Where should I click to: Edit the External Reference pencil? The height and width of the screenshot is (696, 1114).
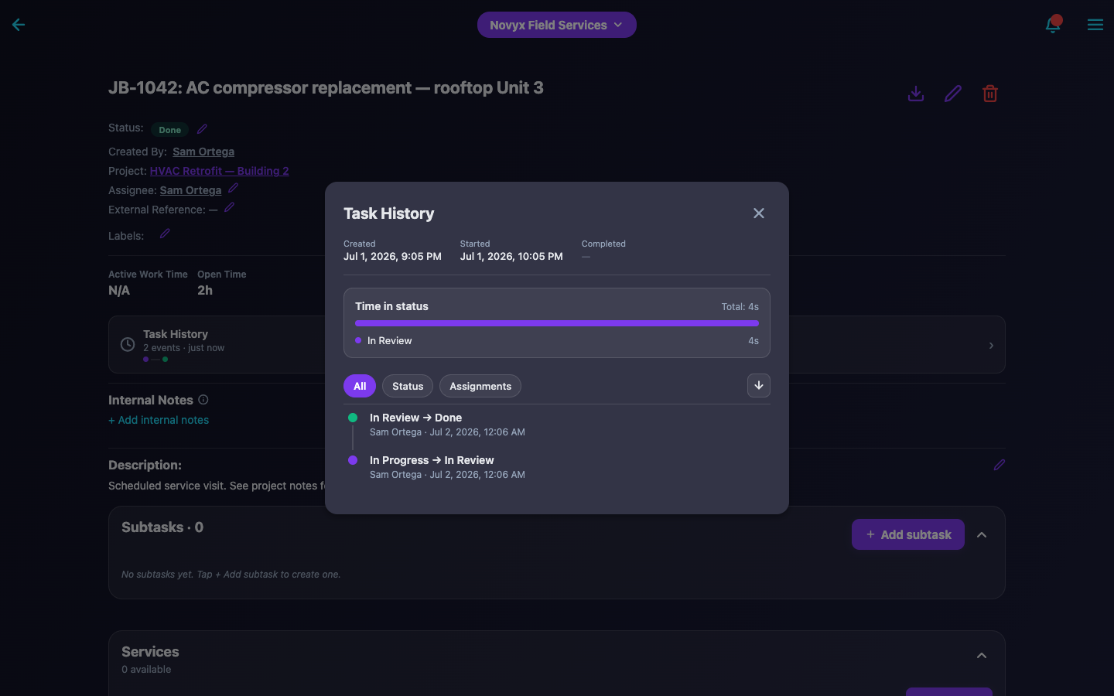tap(229, 207)
